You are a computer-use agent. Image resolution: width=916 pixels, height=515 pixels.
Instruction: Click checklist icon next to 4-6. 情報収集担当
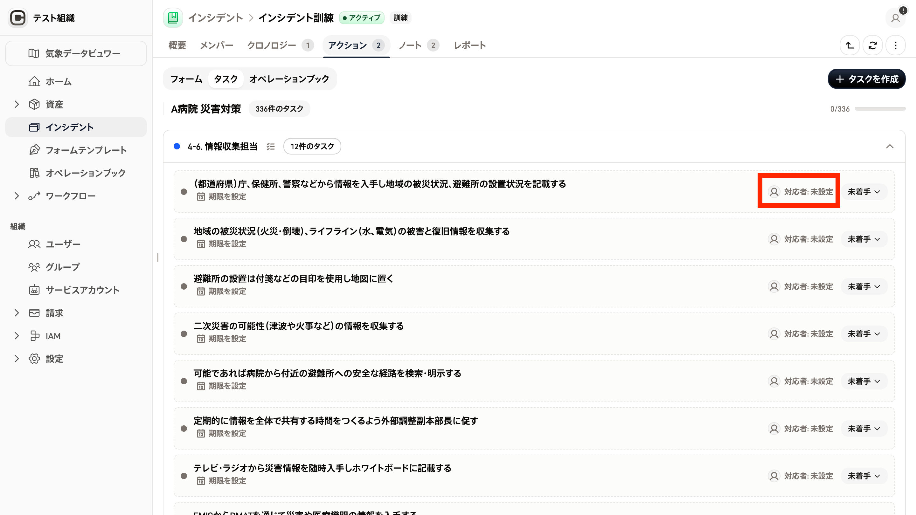click(271, 147)
